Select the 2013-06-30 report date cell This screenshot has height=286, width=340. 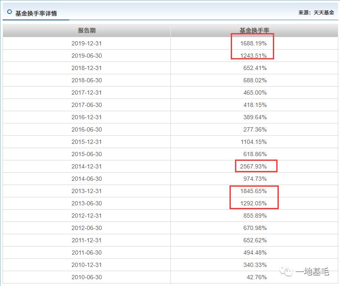[x=87, y=204]
